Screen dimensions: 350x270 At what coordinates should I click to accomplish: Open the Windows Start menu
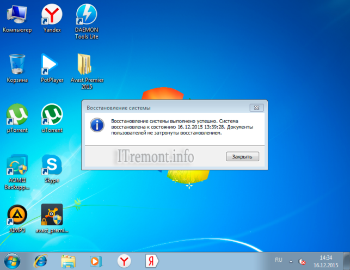click(x=12, y=261)
